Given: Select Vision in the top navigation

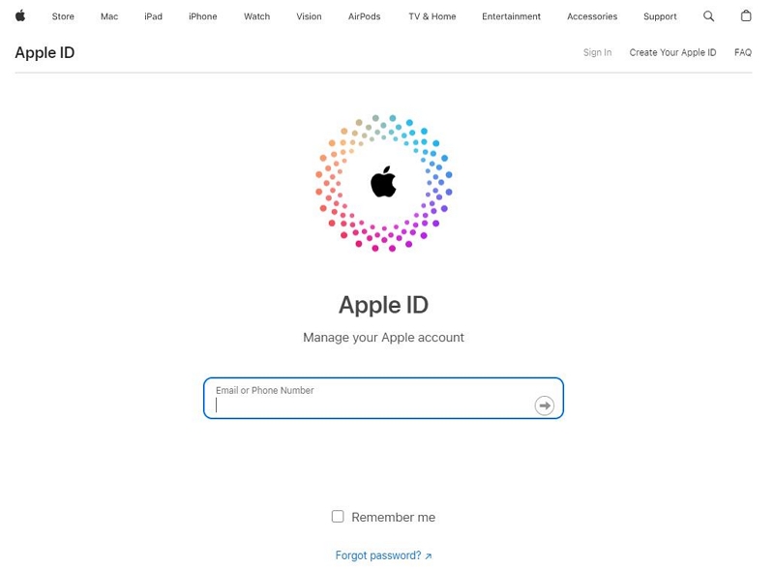Looking at the screenshot, I should pyautogui.click(x=309, y=16).
